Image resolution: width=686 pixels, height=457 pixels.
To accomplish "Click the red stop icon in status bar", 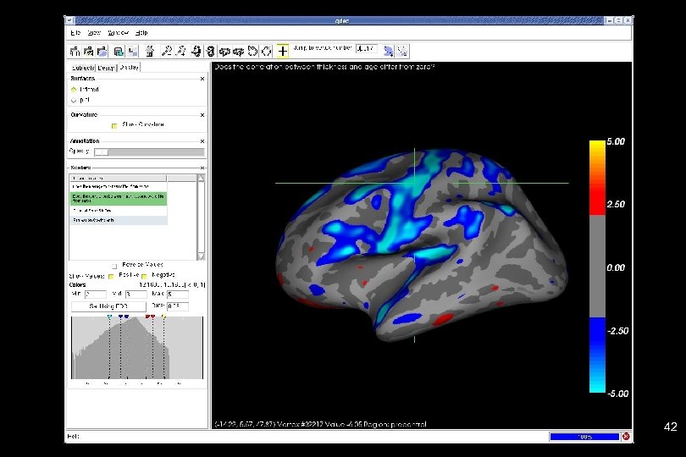I will click(x=625, y=437).
